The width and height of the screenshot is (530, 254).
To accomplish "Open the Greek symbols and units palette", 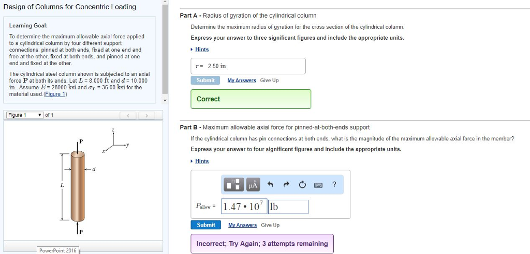I will pos(253,184).
